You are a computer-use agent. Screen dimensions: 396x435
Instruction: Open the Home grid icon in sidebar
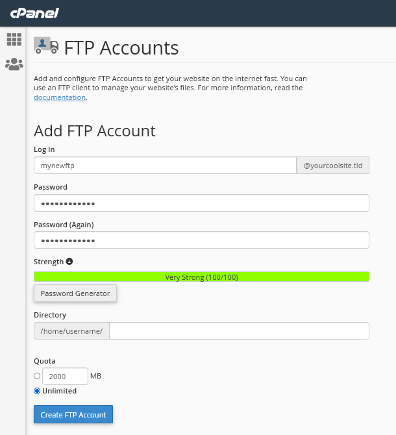(x=14, y=40)
